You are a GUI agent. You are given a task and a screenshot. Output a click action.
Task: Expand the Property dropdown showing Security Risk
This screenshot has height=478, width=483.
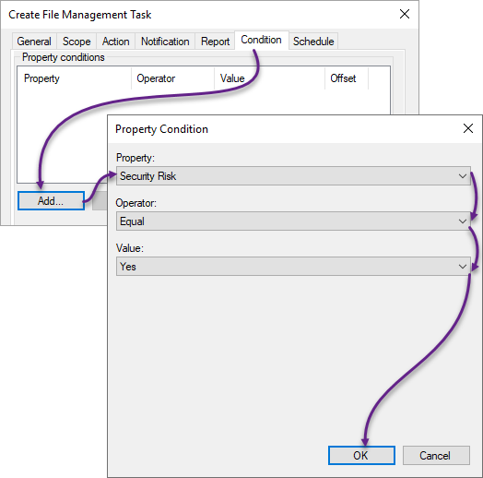(x=293, y=176)
